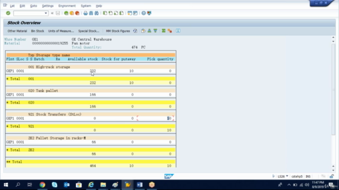The height and width of the screenshot is (190, 339).
Task: Expand the status bar triangle arrow
Action: 273,176
